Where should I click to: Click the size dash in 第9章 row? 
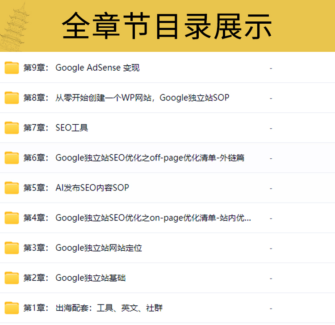pos(271,68)
